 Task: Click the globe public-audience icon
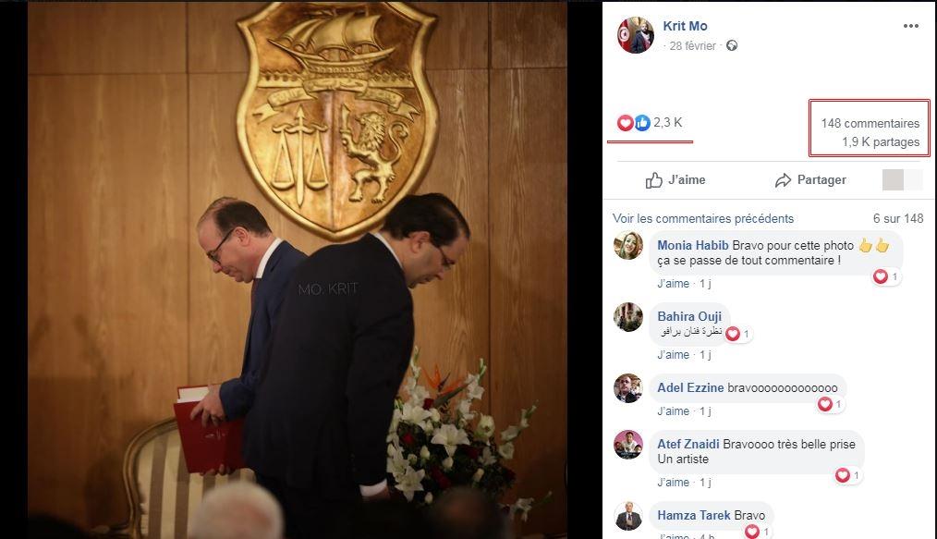[732, 46]
